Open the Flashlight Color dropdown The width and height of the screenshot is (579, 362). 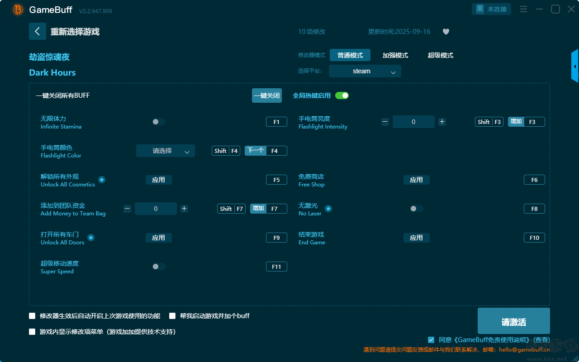click(166, 151)
